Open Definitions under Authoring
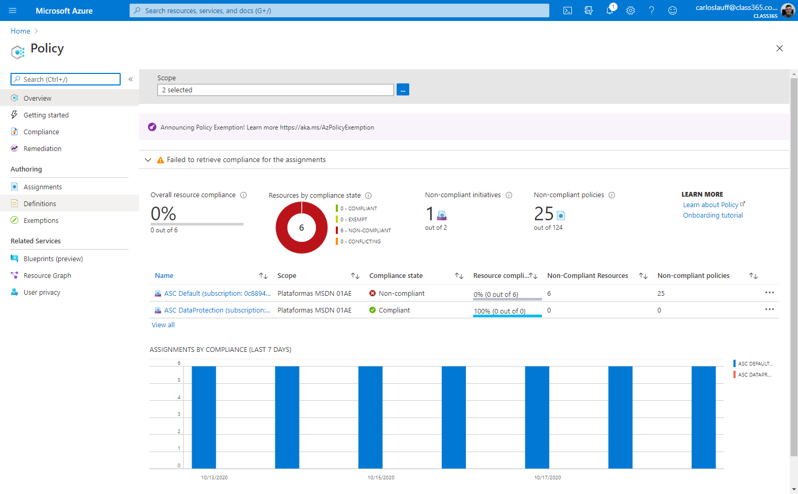This screenshot has width=798, height=494. (69, 203)
